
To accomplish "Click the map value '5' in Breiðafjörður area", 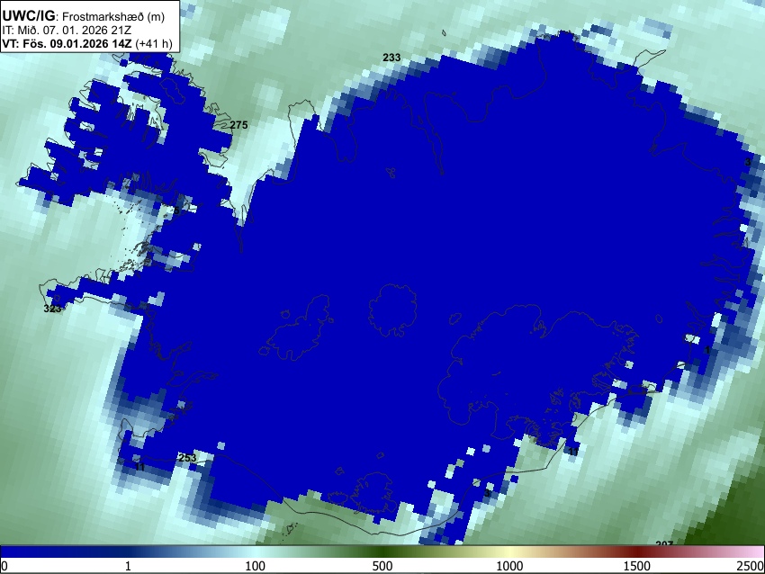I will (176, 211).
